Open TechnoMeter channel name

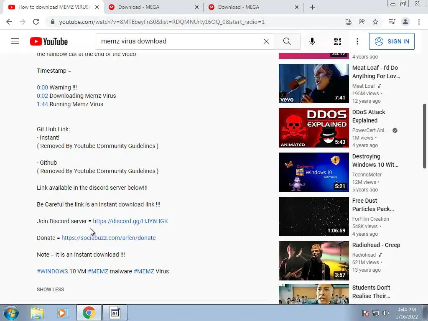(367, 174)
